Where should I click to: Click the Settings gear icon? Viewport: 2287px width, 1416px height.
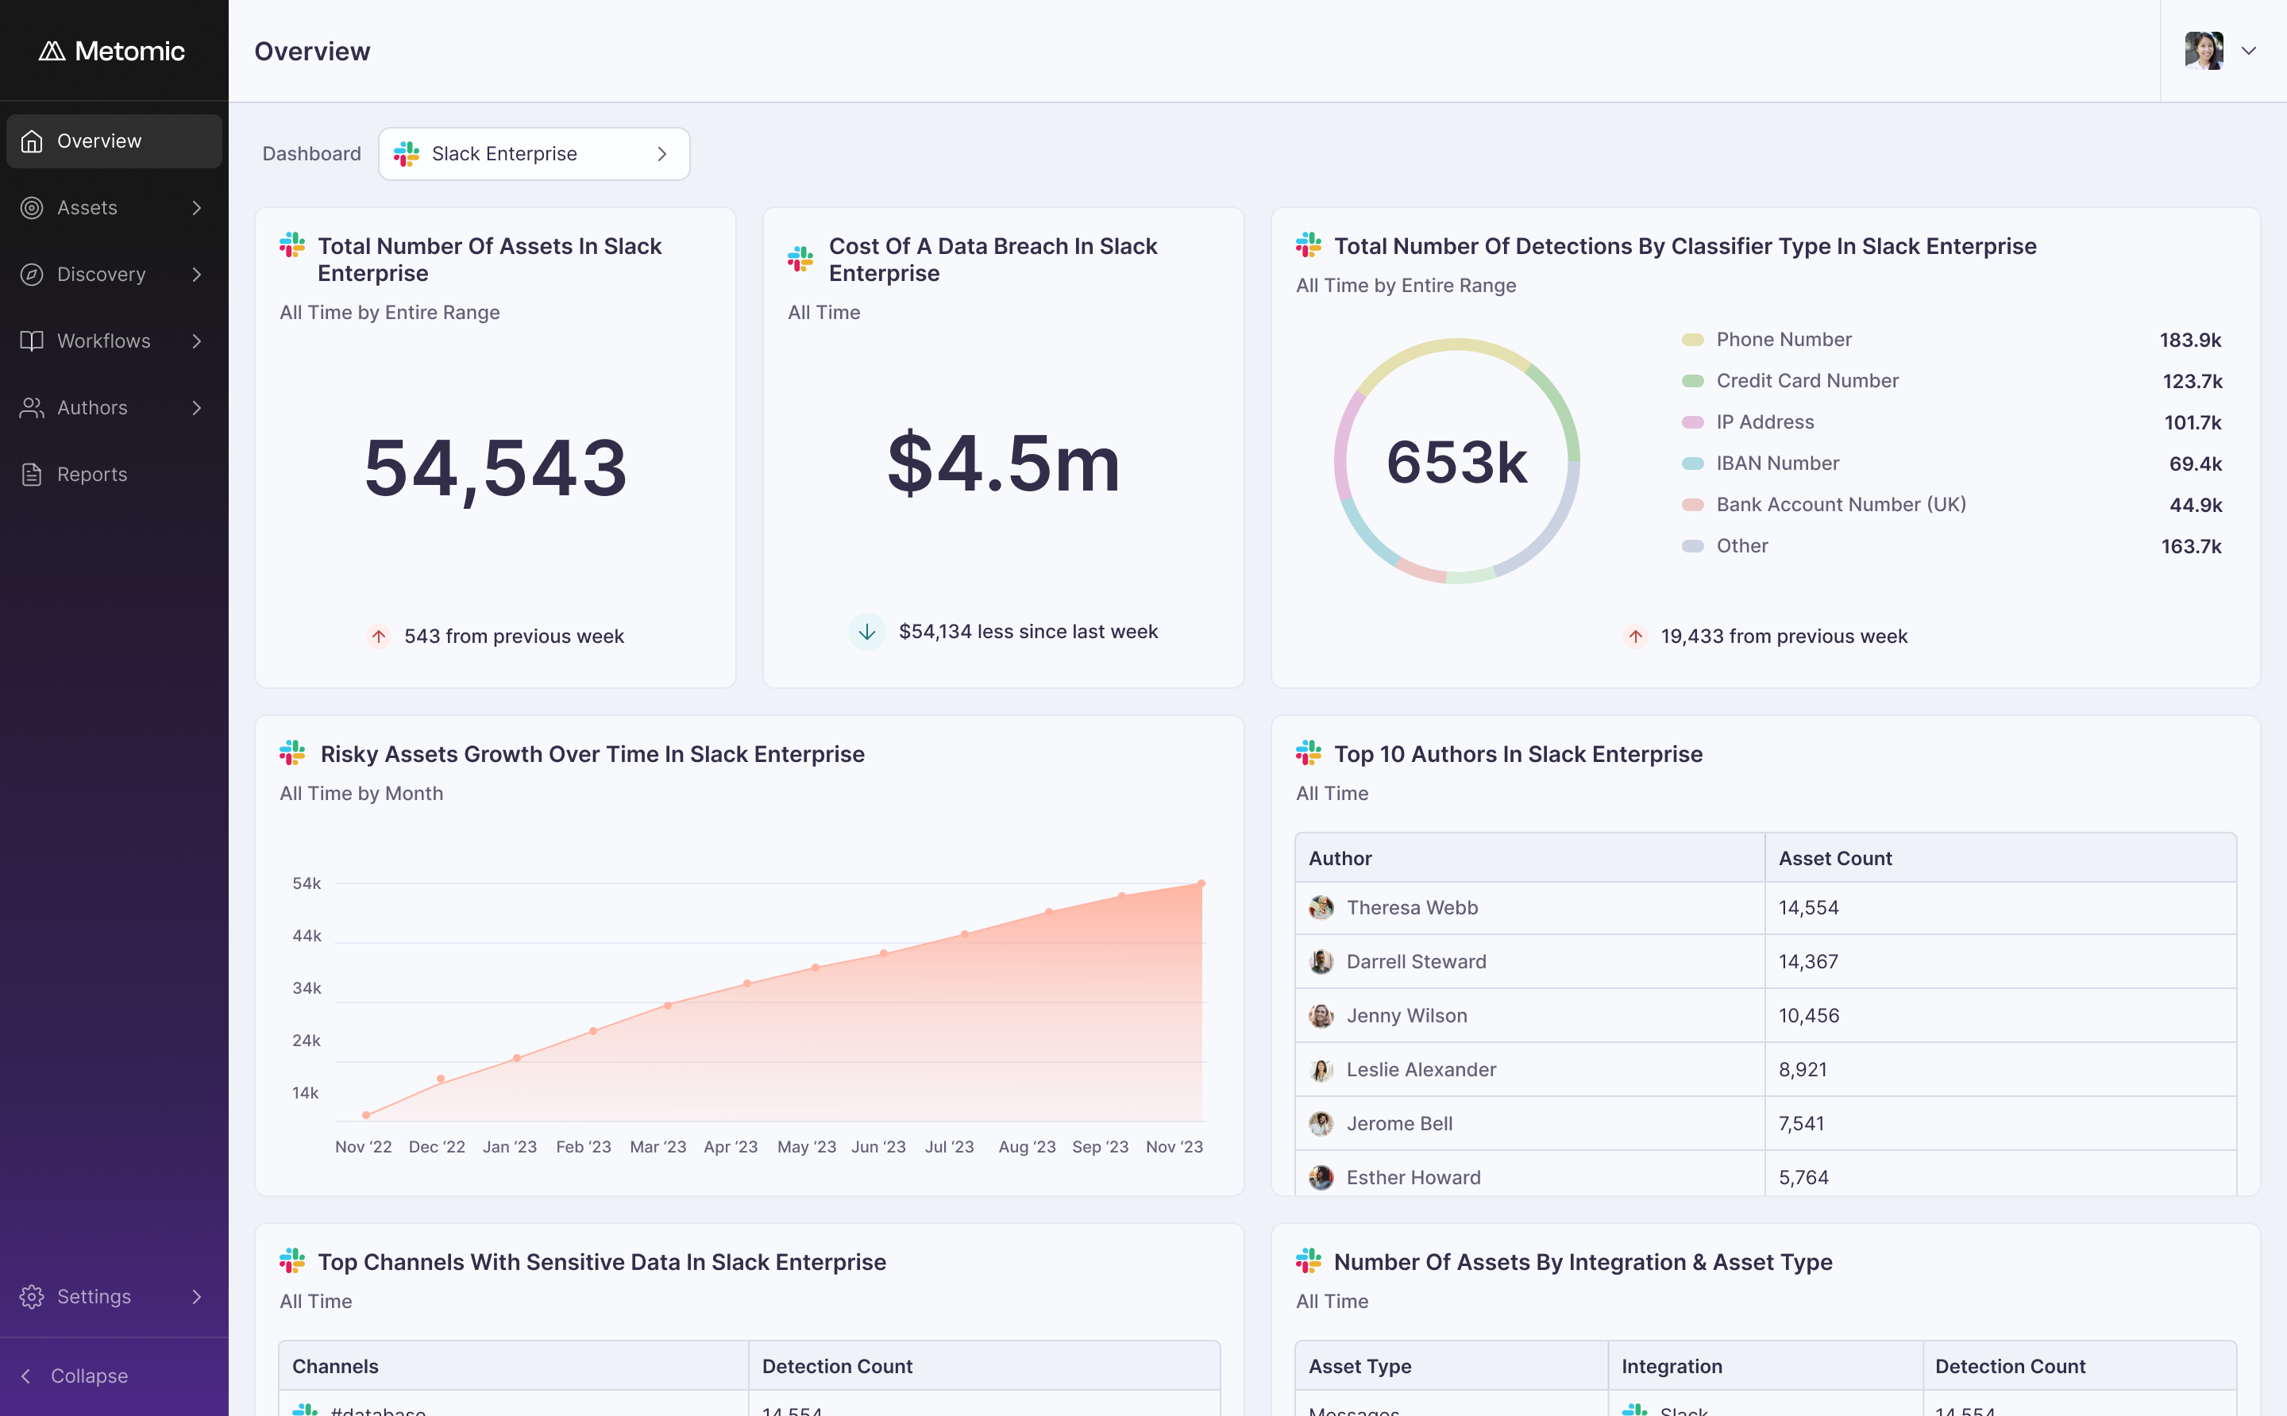[32, 1296]
